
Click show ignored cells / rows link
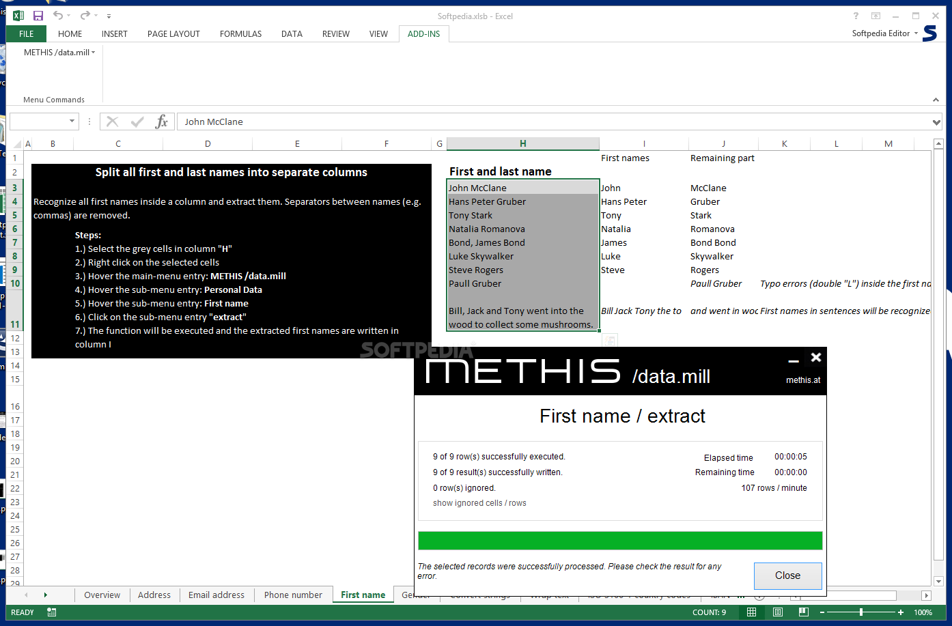[x=479, y=503]
